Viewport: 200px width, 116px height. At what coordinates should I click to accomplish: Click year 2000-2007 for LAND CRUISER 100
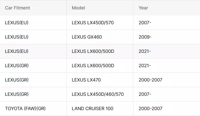150,109
